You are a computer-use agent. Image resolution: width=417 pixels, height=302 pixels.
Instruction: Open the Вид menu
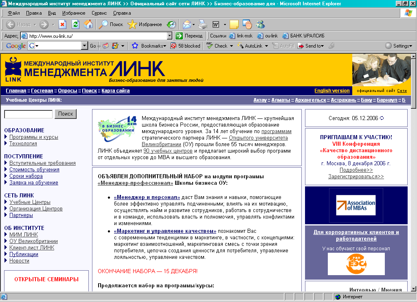coord(52,13)
